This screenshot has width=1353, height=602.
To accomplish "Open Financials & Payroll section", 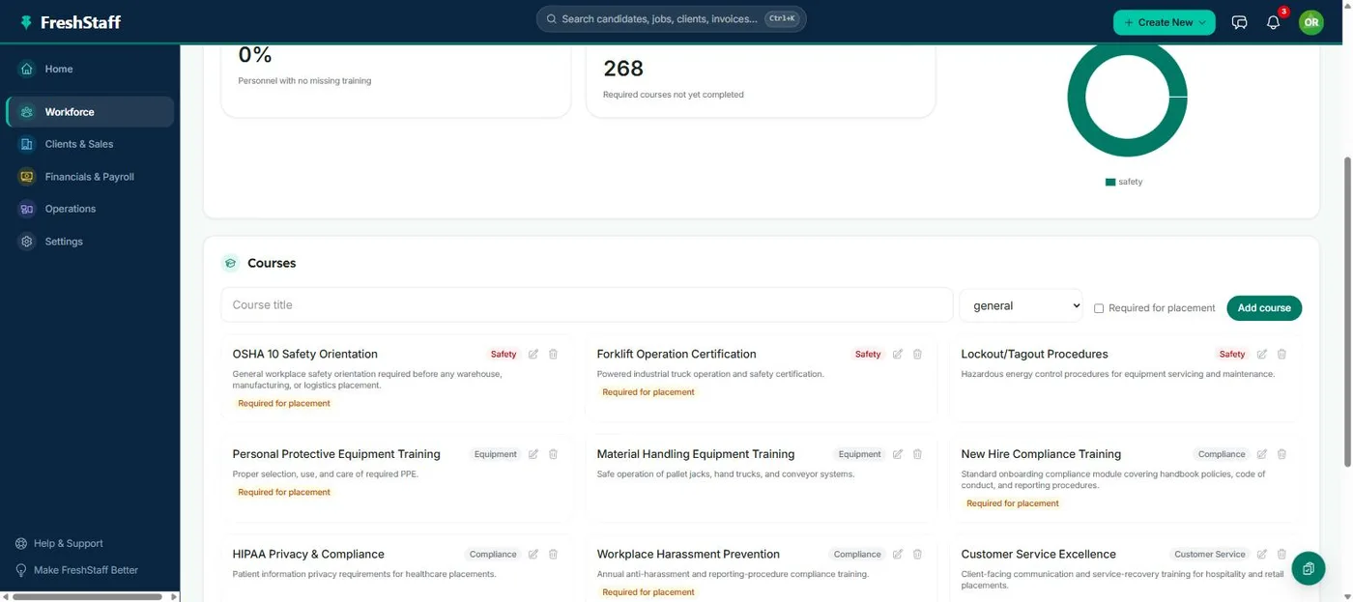I will (x=90, y=177).
